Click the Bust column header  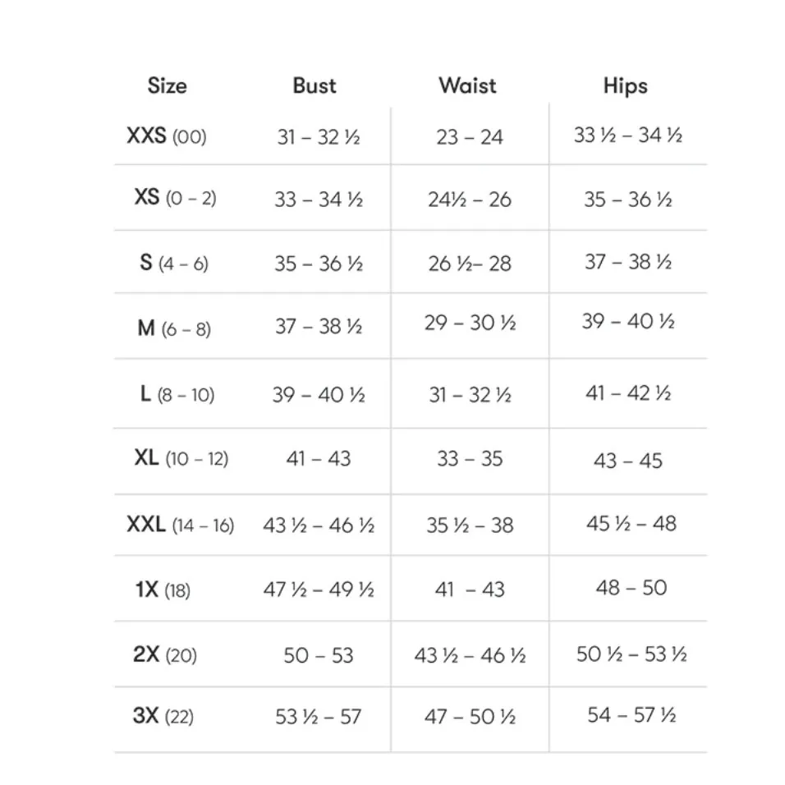314,86
